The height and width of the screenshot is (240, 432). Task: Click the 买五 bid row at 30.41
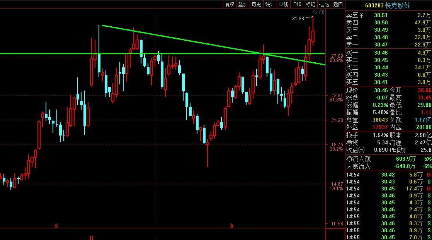pyautogui.click(x=388, y=82)
